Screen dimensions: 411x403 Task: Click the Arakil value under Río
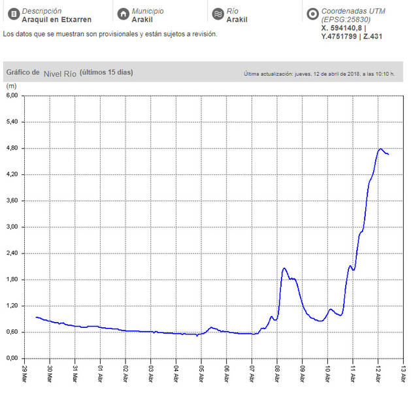pos(237,20)
